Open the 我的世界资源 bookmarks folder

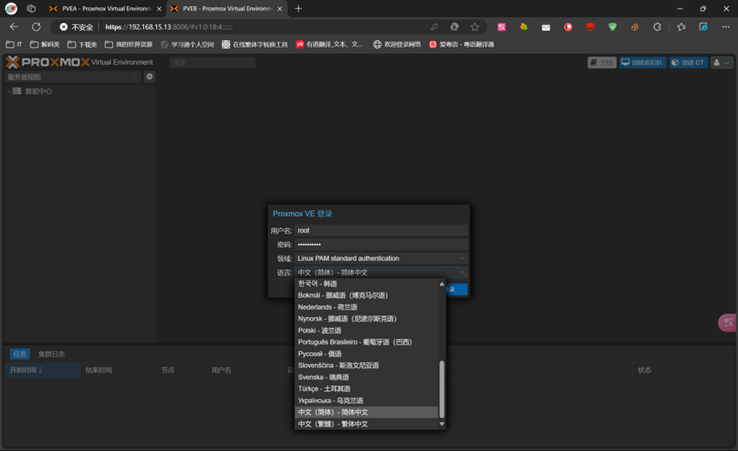(x=129, y=44)
